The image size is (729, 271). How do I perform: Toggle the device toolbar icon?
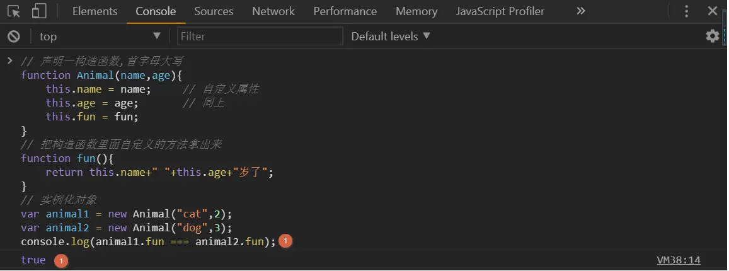click(39, 11)
